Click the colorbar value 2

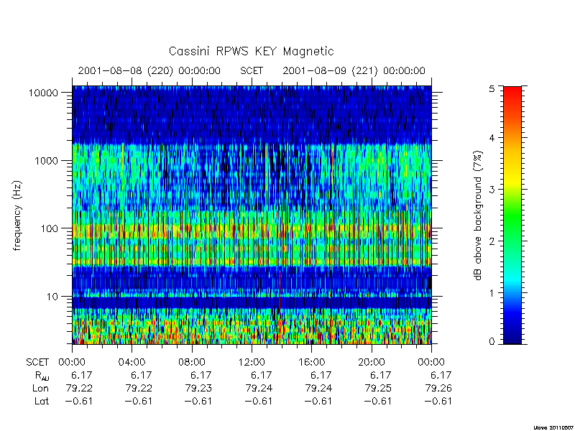click(x=492, y=241)
